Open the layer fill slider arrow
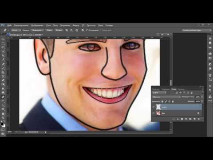 coord(202,101)
